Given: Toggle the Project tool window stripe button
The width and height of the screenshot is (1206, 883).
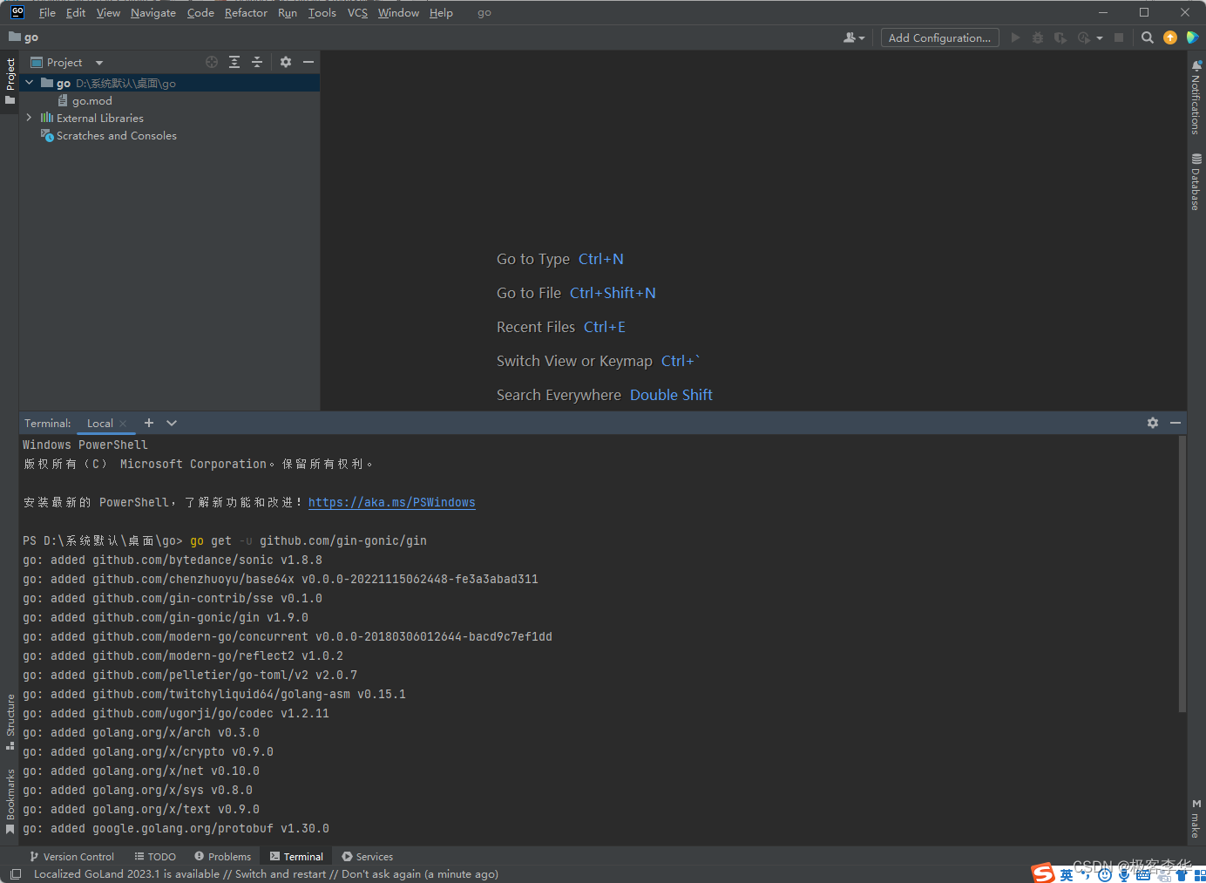Looking at the screenshot, I should pyautogui.click(x=10, y=80).
